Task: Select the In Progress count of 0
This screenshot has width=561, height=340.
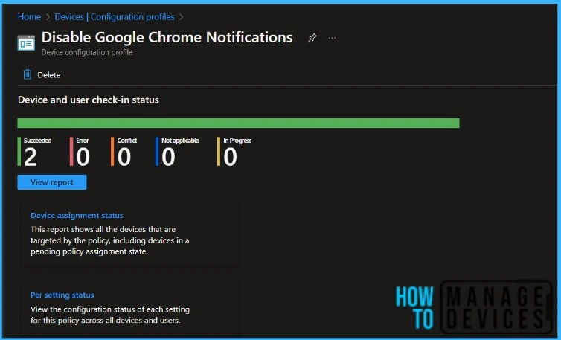Action: (230, 157)
